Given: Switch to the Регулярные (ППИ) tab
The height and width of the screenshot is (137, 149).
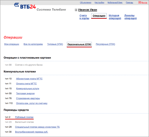Looking at the screenshot, I should [x=105, y=44].
